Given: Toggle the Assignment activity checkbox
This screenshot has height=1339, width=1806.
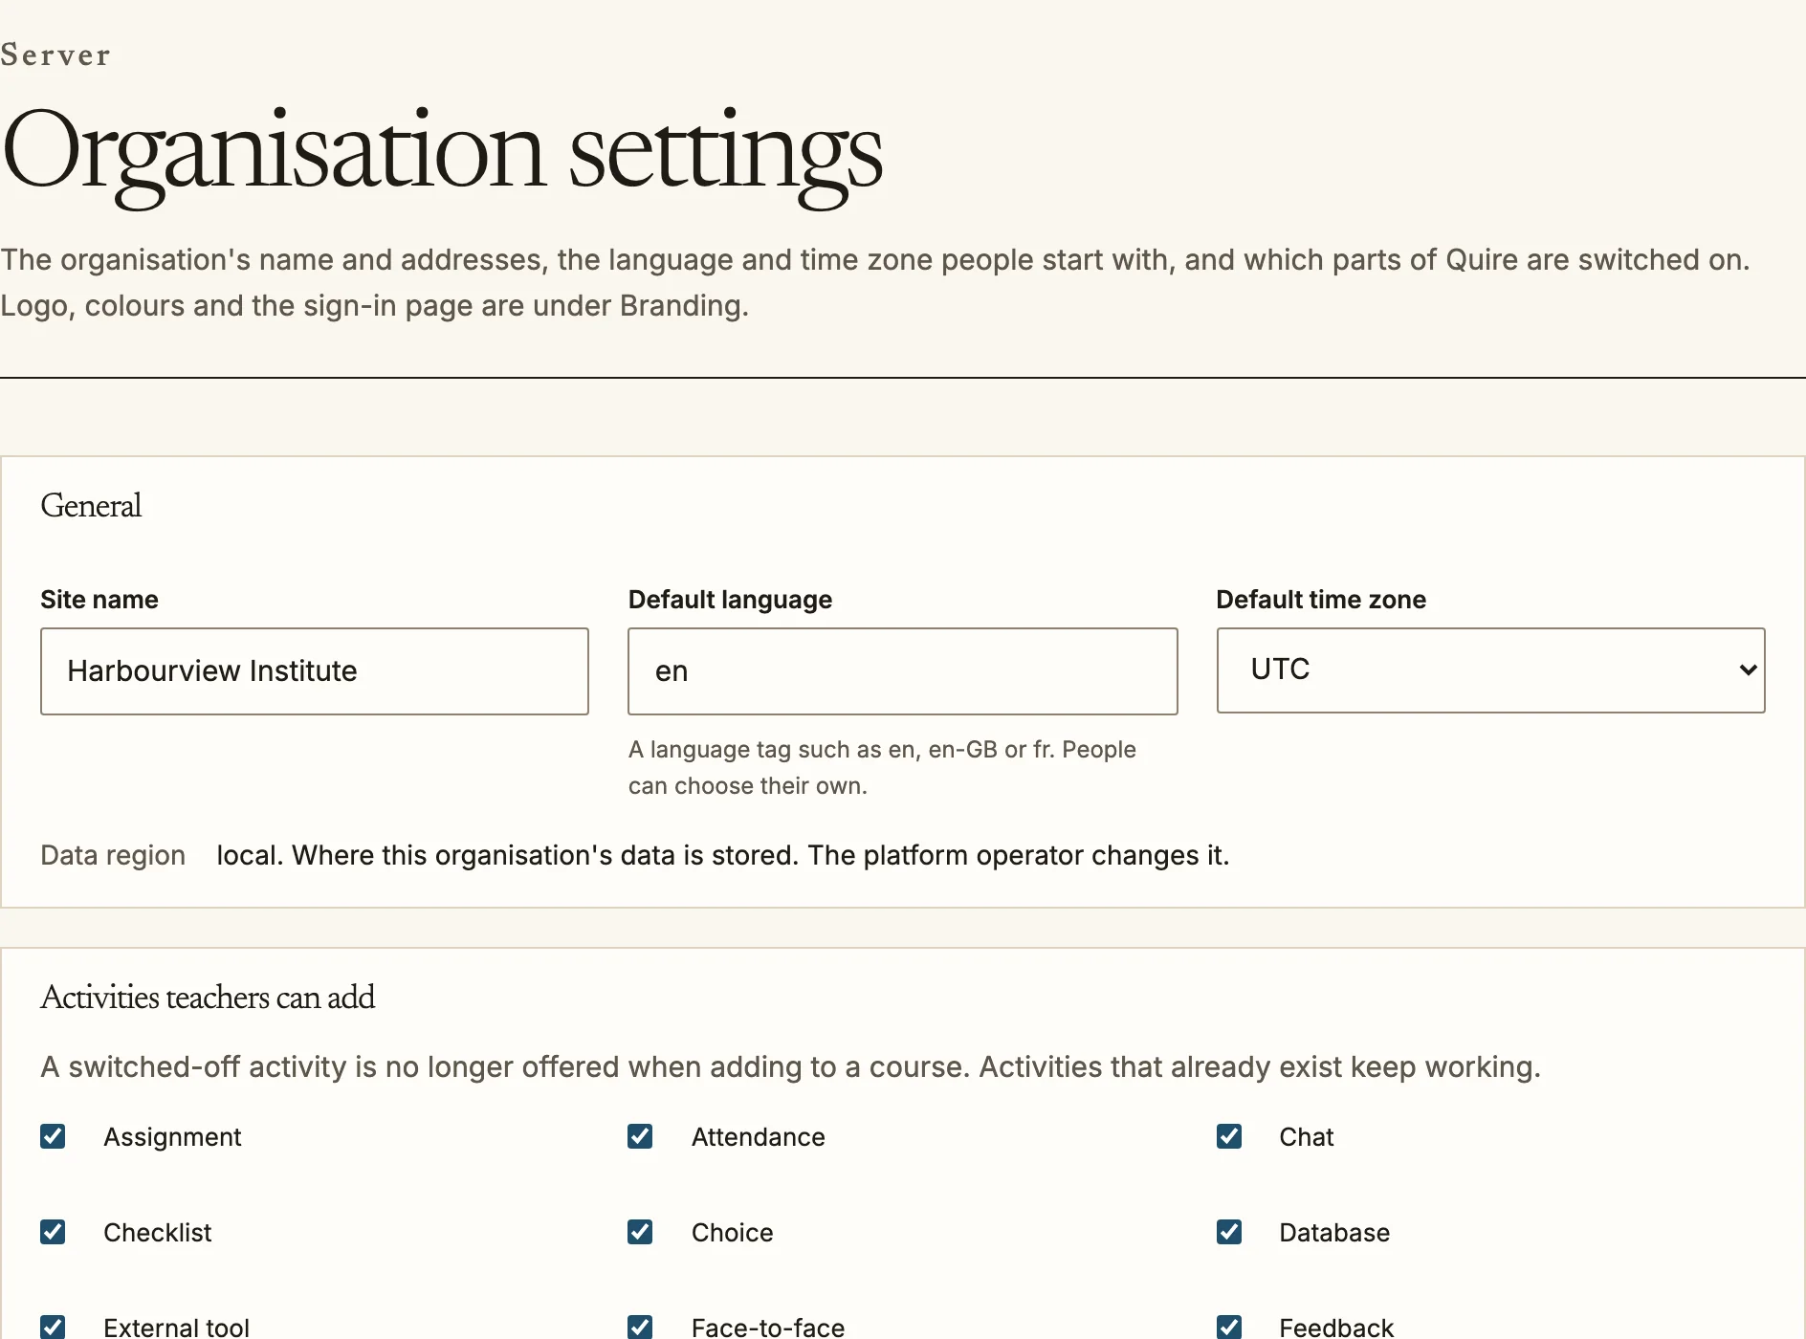Looking at the screenshot, I should [x=53, y=1136].
